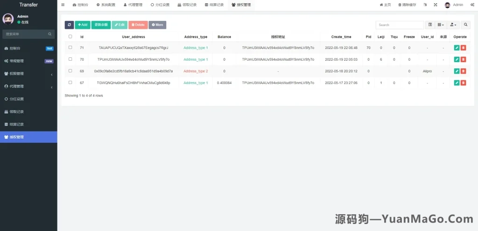The image size is (478, 231).
Task: Switch to the 领取记录 tab
Action: pos(187,5)
